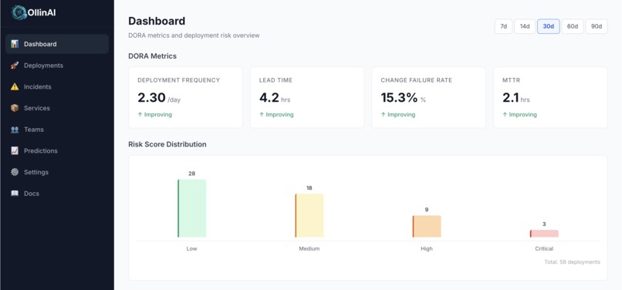This screenshot has width=622, height=290.
Task: Switch to the 60d time range
Action: click(573, 26)
